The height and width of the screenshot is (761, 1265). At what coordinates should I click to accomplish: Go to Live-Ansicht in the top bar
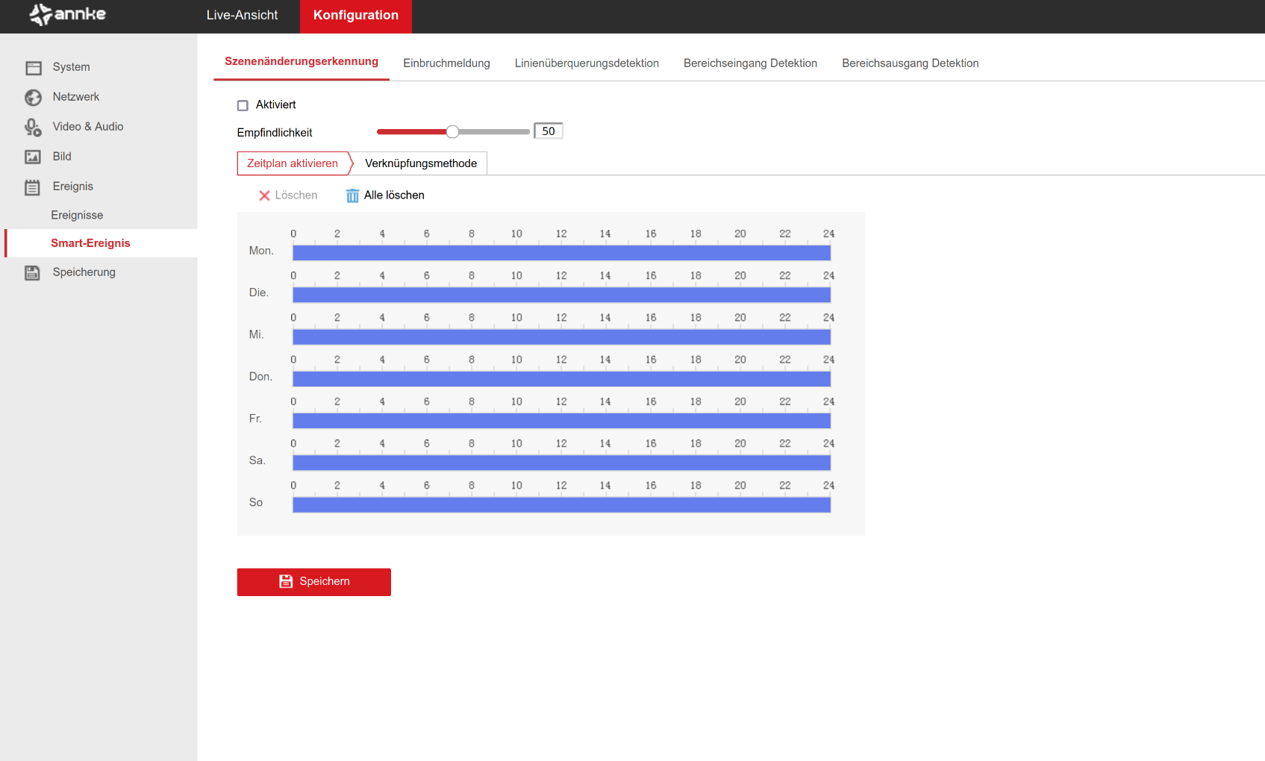242,16
